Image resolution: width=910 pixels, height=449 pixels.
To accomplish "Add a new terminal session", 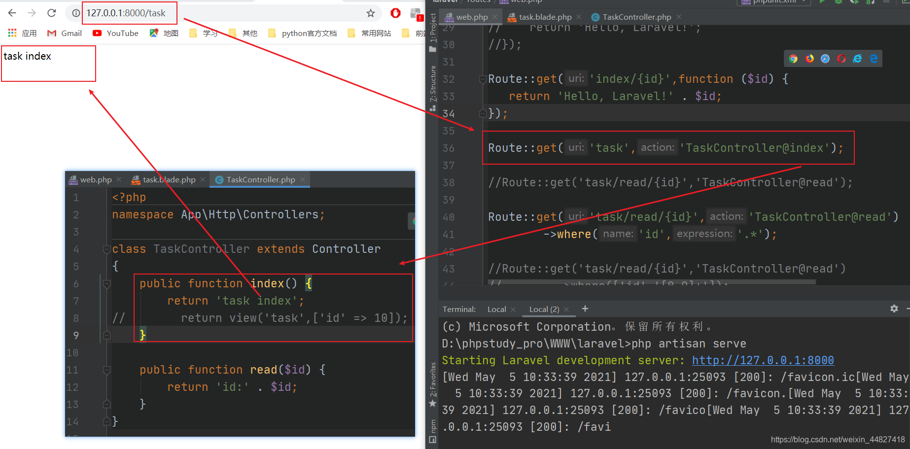I will click(585, 309).
